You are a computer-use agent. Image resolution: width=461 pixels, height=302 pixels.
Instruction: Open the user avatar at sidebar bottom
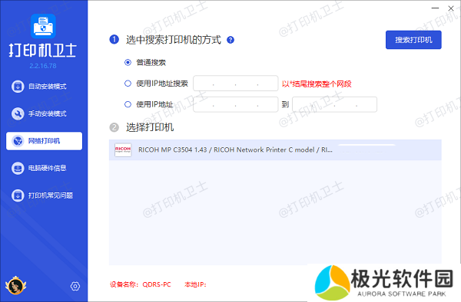click(x=16, y=286)
